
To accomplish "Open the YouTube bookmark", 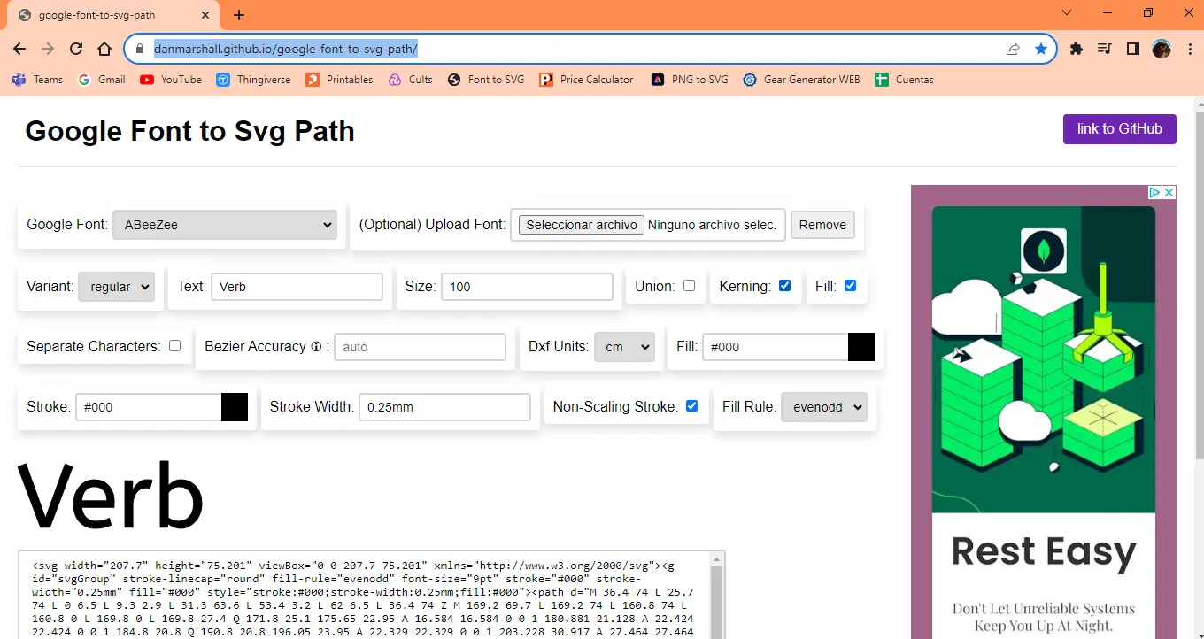I will tap(171, 80).
